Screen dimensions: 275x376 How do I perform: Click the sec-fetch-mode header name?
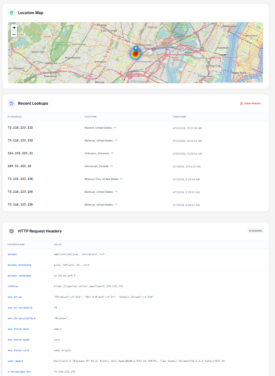click(18, 340)
